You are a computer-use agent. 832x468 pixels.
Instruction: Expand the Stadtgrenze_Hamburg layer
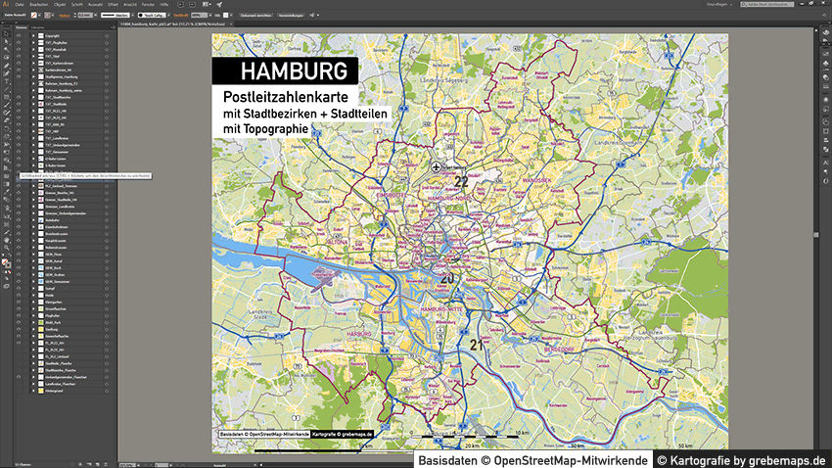tap(33, 75)
